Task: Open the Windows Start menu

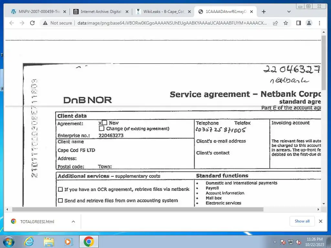Action: [x=9, y=242]
